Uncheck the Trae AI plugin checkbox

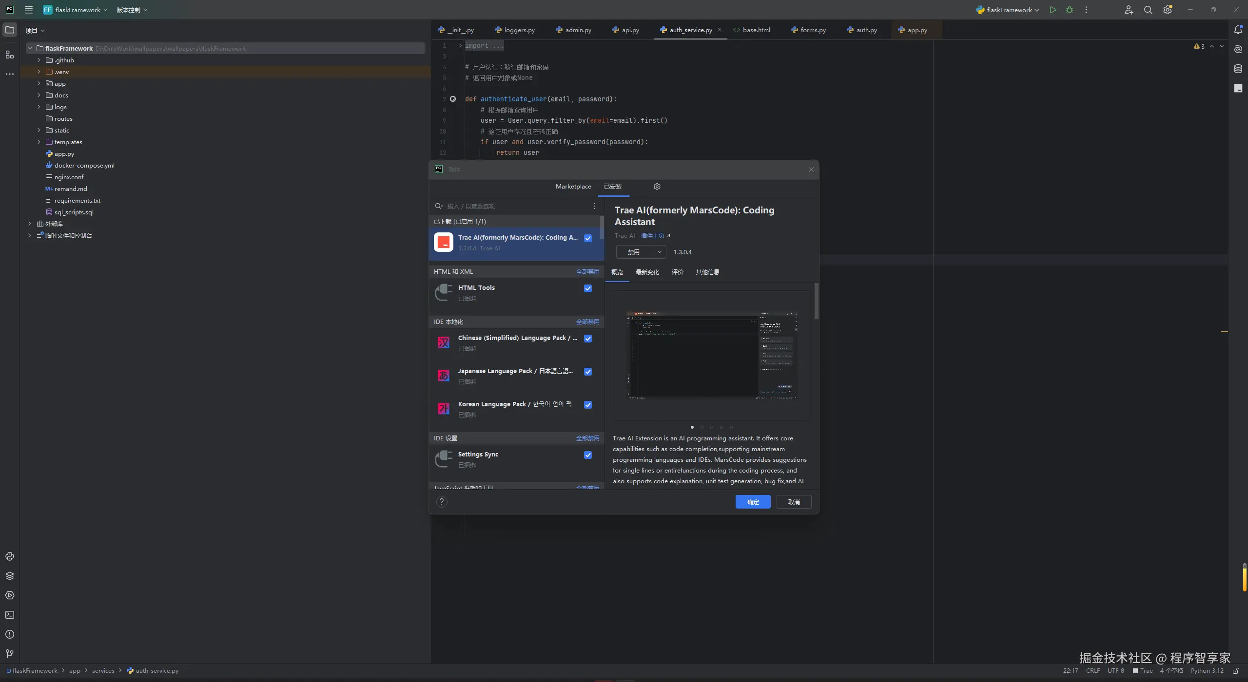click(x=588, y=238)
